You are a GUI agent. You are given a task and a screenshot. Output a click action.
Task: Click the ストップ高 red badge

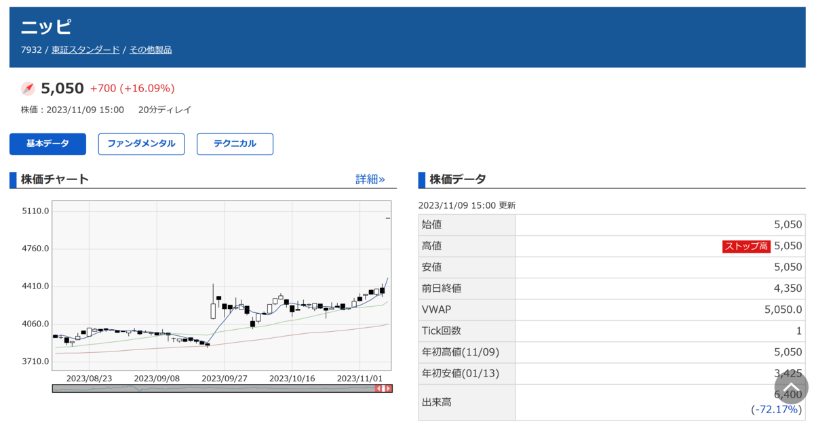click(x=746, y=246)
